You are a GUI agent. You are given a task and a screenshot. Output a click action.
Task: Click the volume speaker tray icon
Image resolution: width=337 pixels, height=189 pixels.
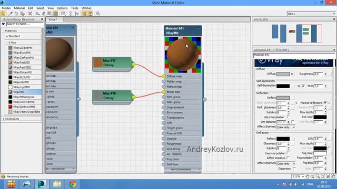(x=296, y=184)
